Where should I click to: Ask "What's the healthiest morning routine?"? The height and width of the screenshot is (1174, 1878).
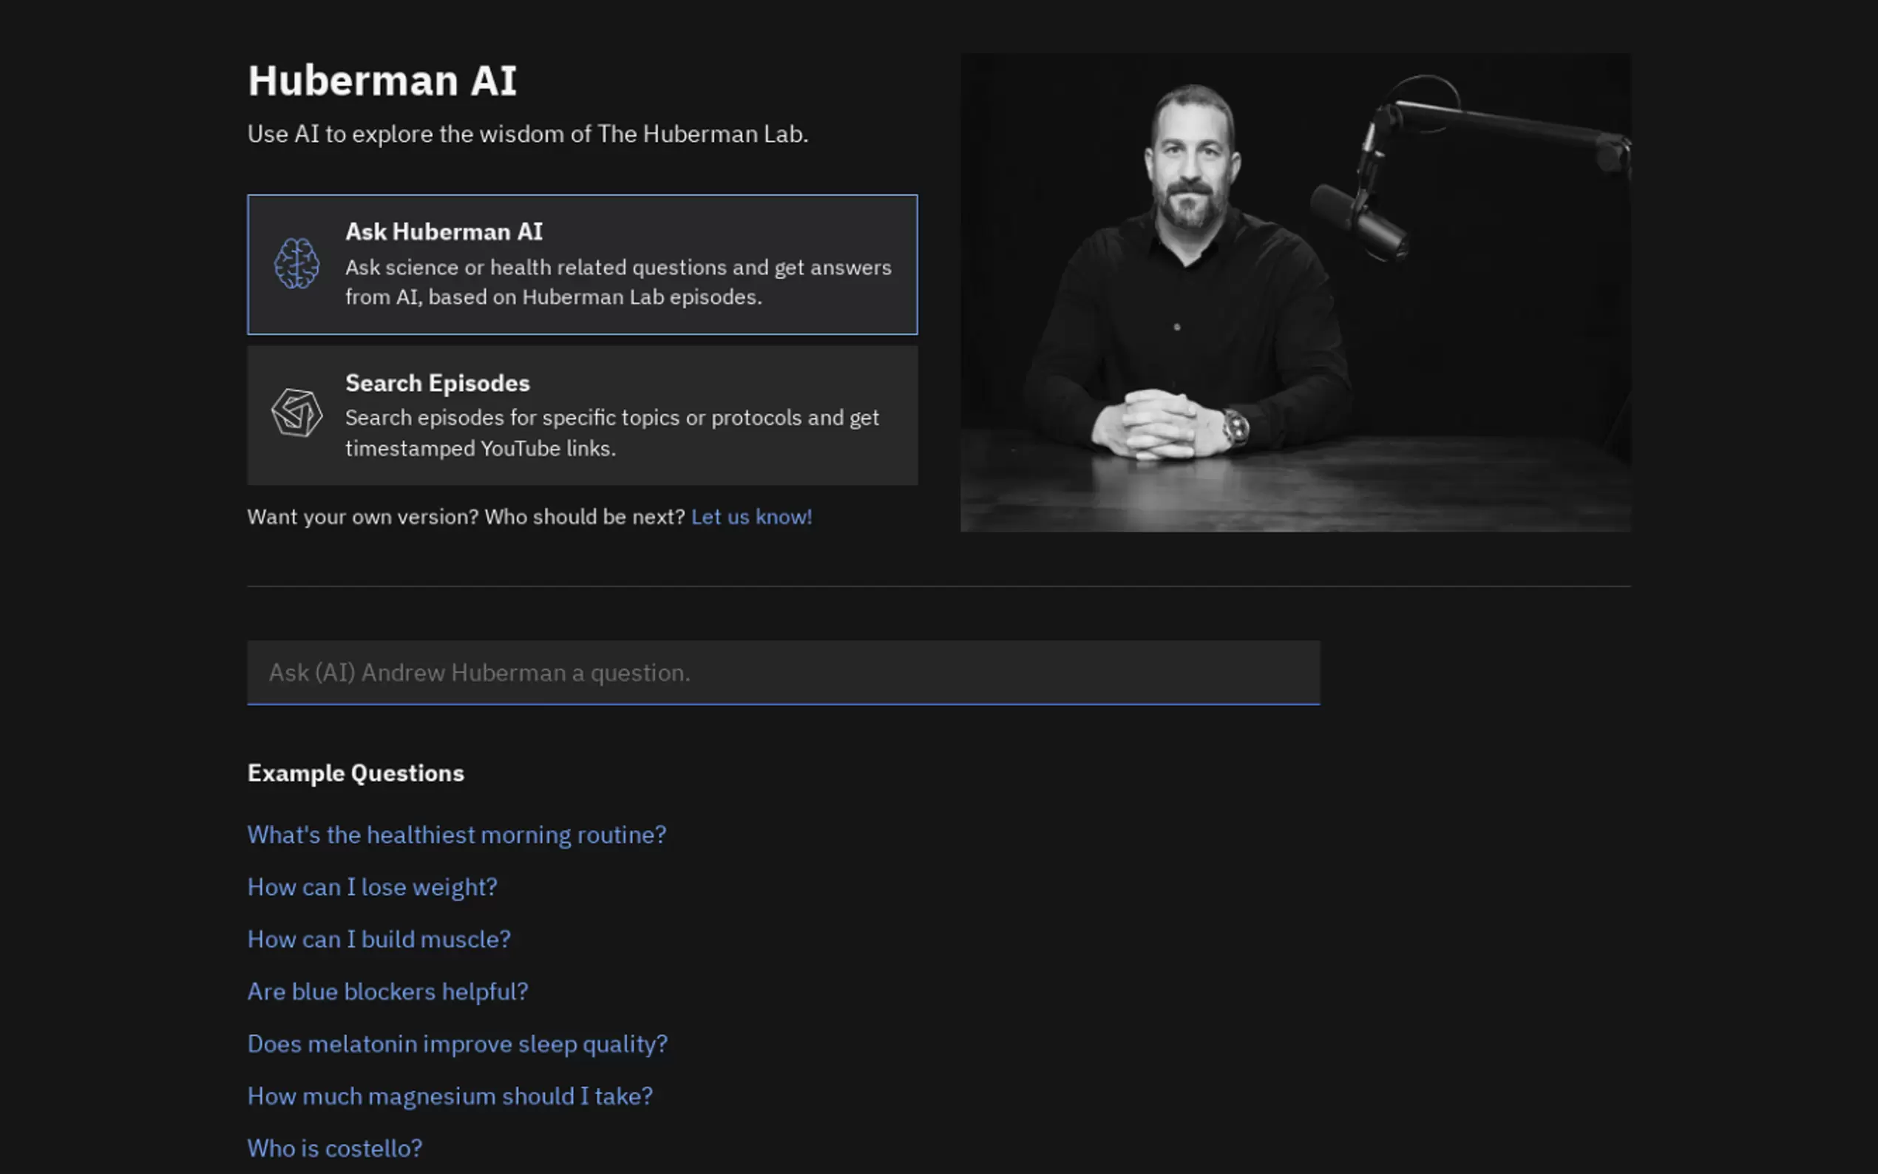tap(456, 835)
